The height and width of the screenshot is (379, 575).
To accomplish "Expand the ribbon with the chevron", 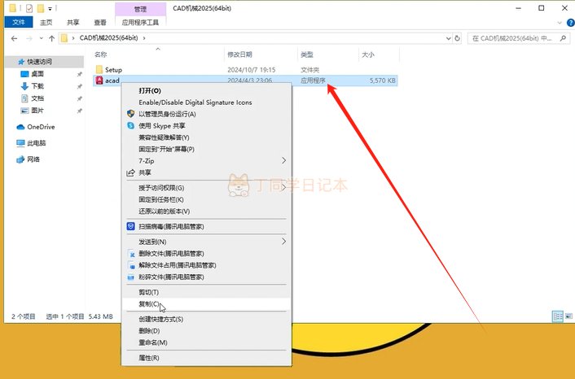I will click(560, 23).
